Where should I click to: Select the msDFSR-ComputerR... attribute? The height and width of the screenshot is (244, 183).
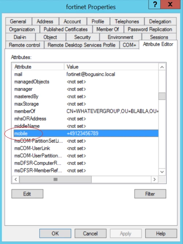(85, 163)
